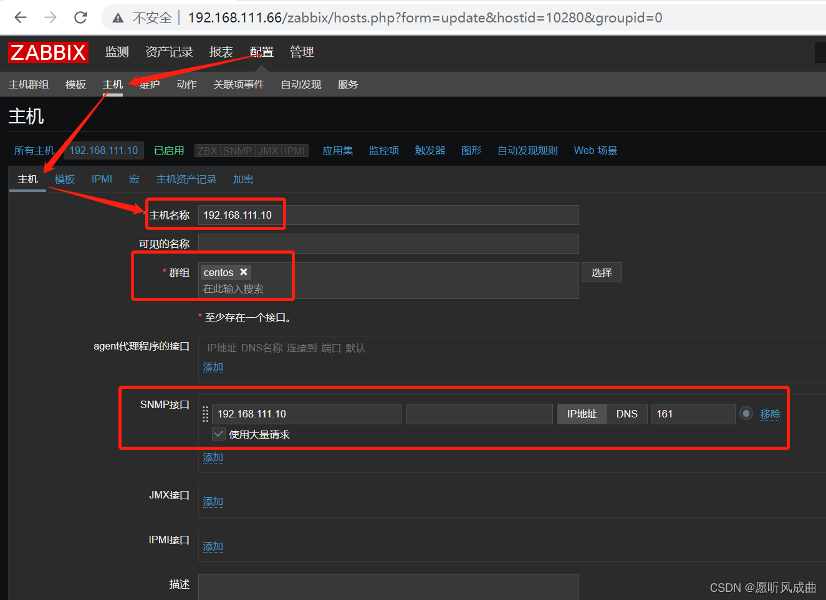Open 自动发现规则 for this host
This screenshot has width=826, height=600.
click(x=527, y=150)
